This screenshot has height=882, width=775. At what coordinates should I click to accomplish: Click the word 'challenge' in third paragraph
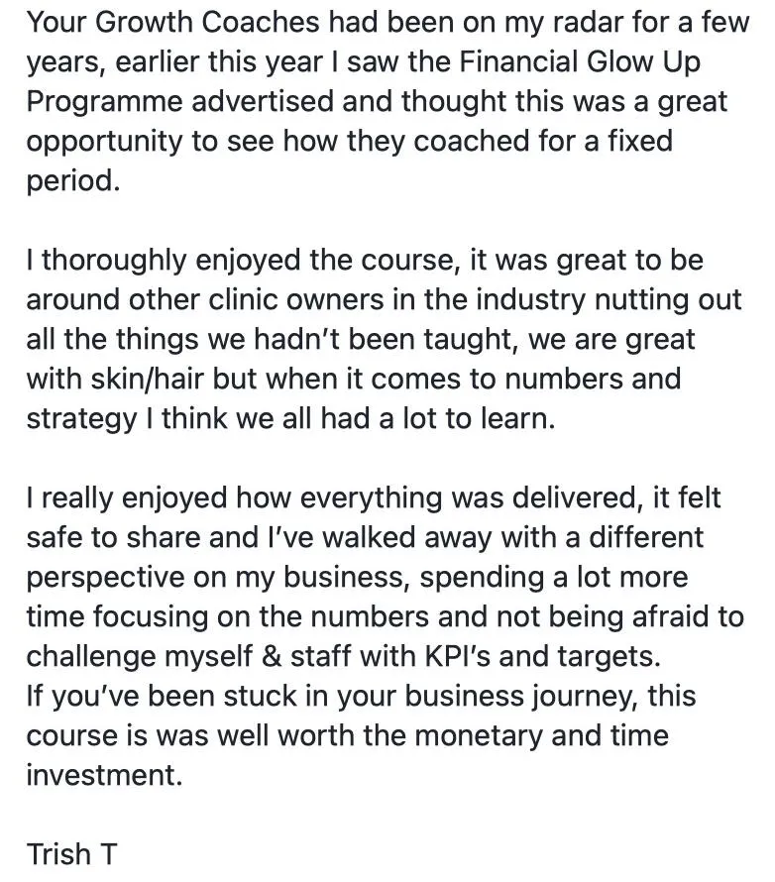pos(90,656)
